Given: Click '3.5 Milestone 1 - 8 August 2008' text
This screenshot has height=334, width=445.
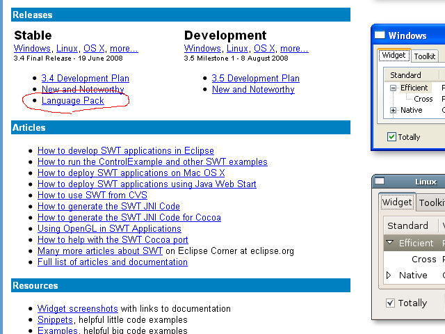Looking at the screenshot, I should tap(236, 58).
